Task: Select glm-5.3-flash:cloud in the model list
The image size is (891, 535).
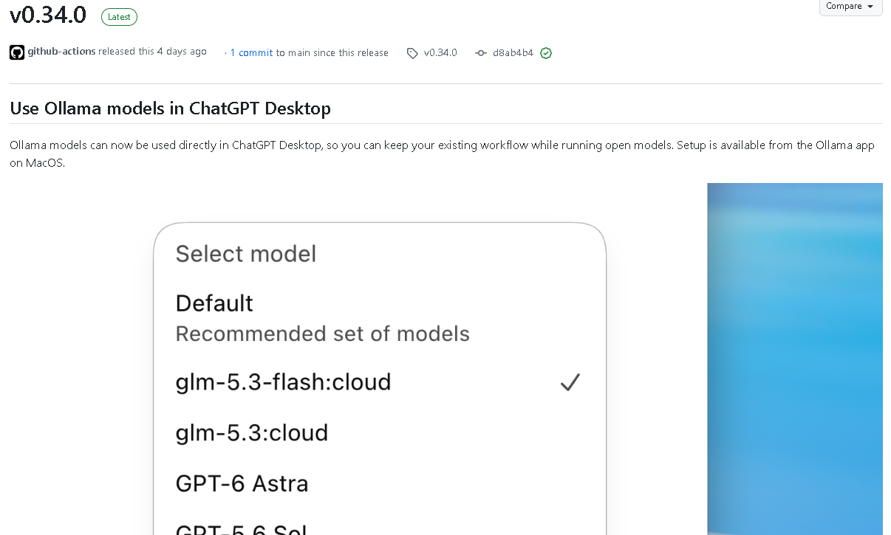Action: [379, 382]
